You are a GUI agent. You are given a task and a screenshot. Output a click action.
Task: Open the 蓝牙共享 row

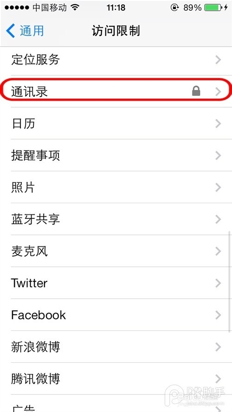(x=116, y=219)
